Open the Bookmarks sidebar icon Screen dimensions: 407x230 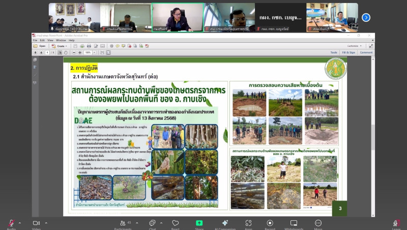pos(35,68)
